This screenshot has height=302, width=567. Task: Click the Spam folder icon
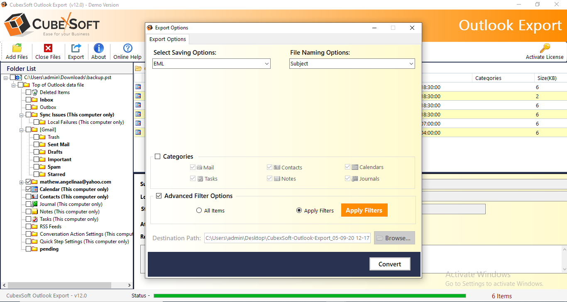[x=43, y=167]
